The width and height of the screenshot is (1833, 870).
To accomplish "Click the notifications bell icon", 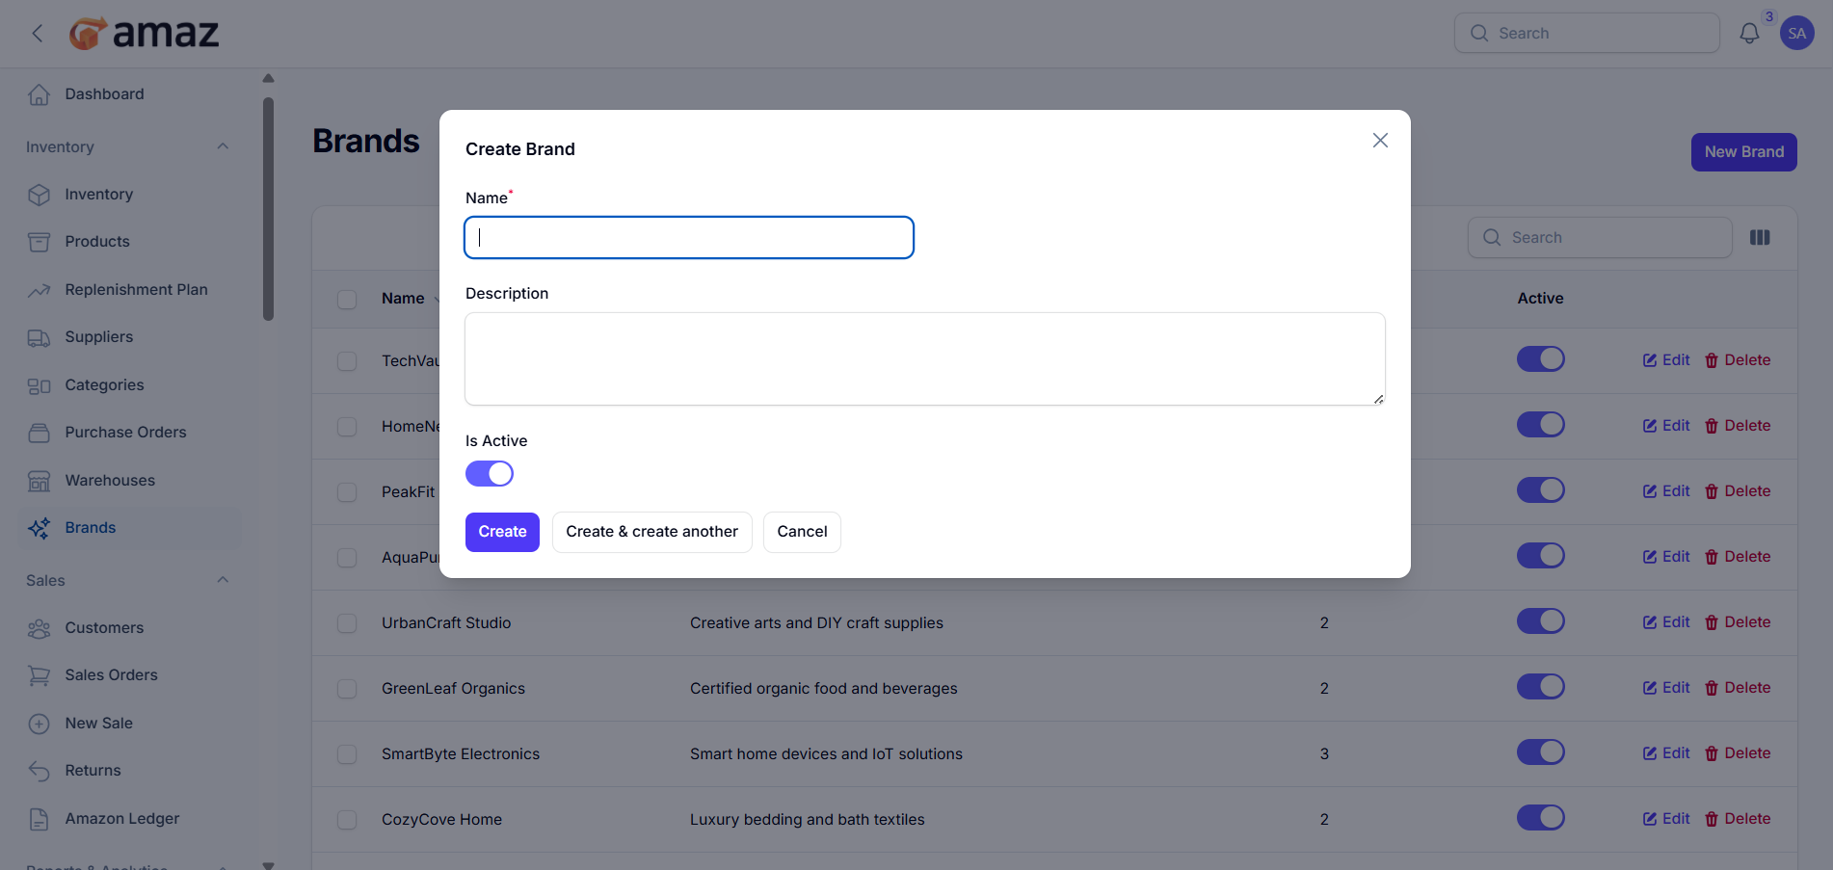I will click(x=1749, y=34).
